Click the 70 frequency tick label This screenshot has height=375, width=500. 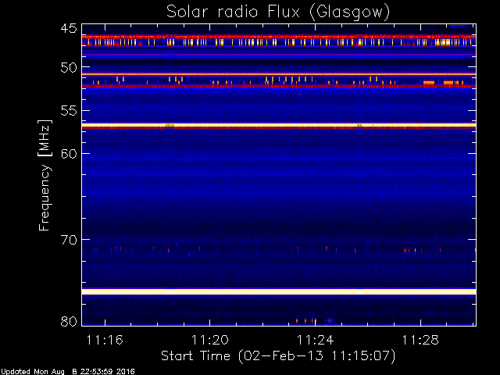[69, 240]
